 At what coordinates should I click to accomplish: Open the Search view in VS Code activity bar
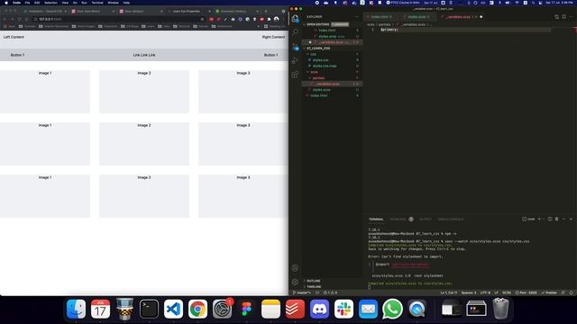(295, 32)
